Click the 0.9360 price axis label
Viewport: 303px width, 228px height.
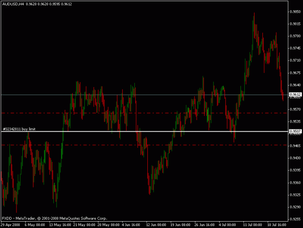click(295, 183)
